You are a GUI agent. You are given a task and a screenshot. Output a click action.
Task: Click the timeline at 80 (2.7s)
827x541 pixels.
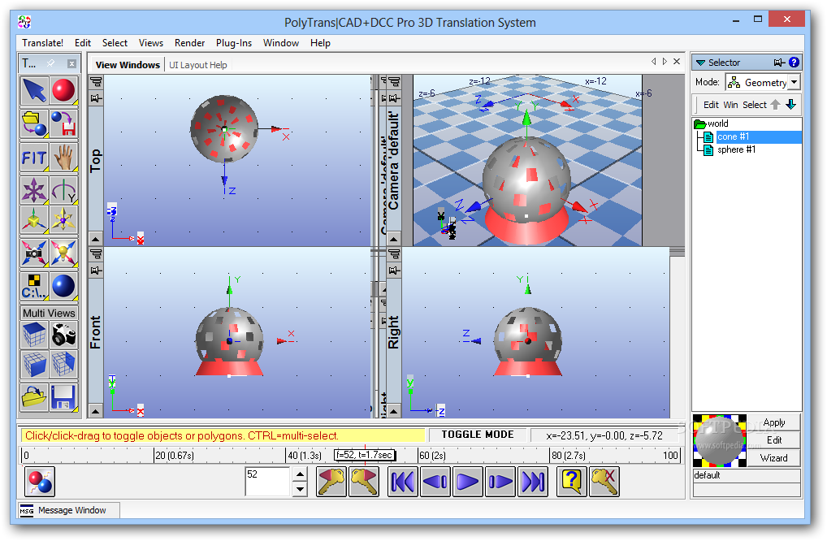click(x=568, y=455)
